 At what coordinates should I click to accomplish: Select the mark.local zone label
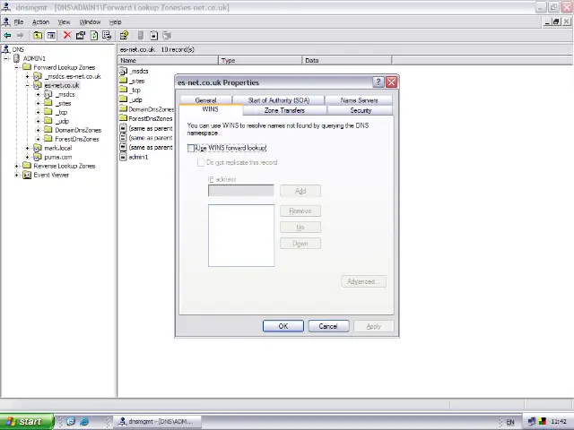pos(57,148)
